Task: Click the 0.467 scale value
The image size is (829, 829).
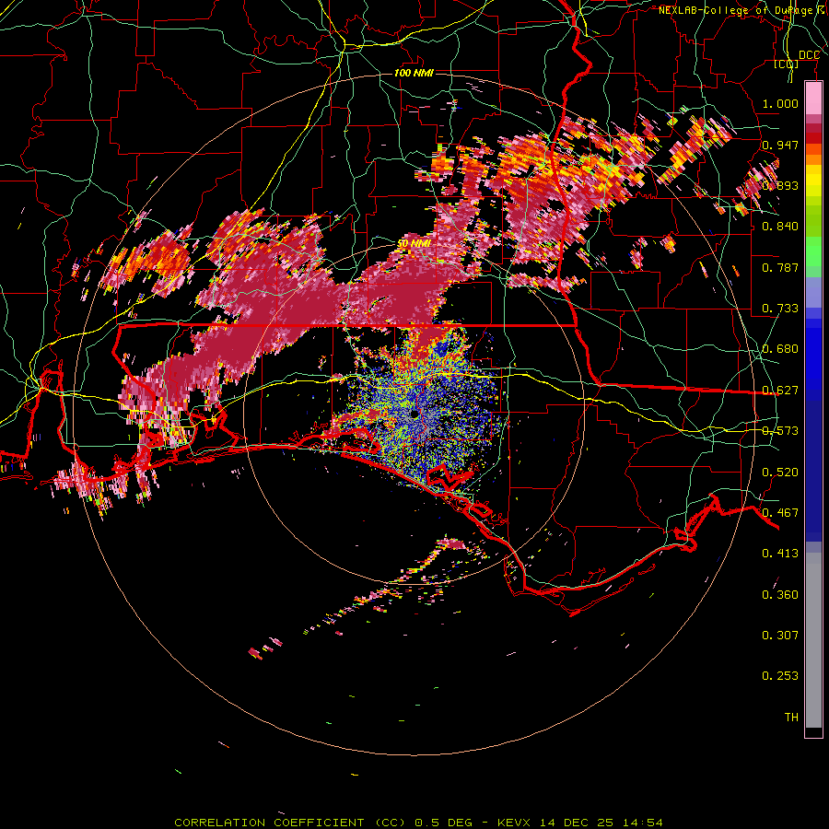Action: pyautogui.click(x=780, y=513)
